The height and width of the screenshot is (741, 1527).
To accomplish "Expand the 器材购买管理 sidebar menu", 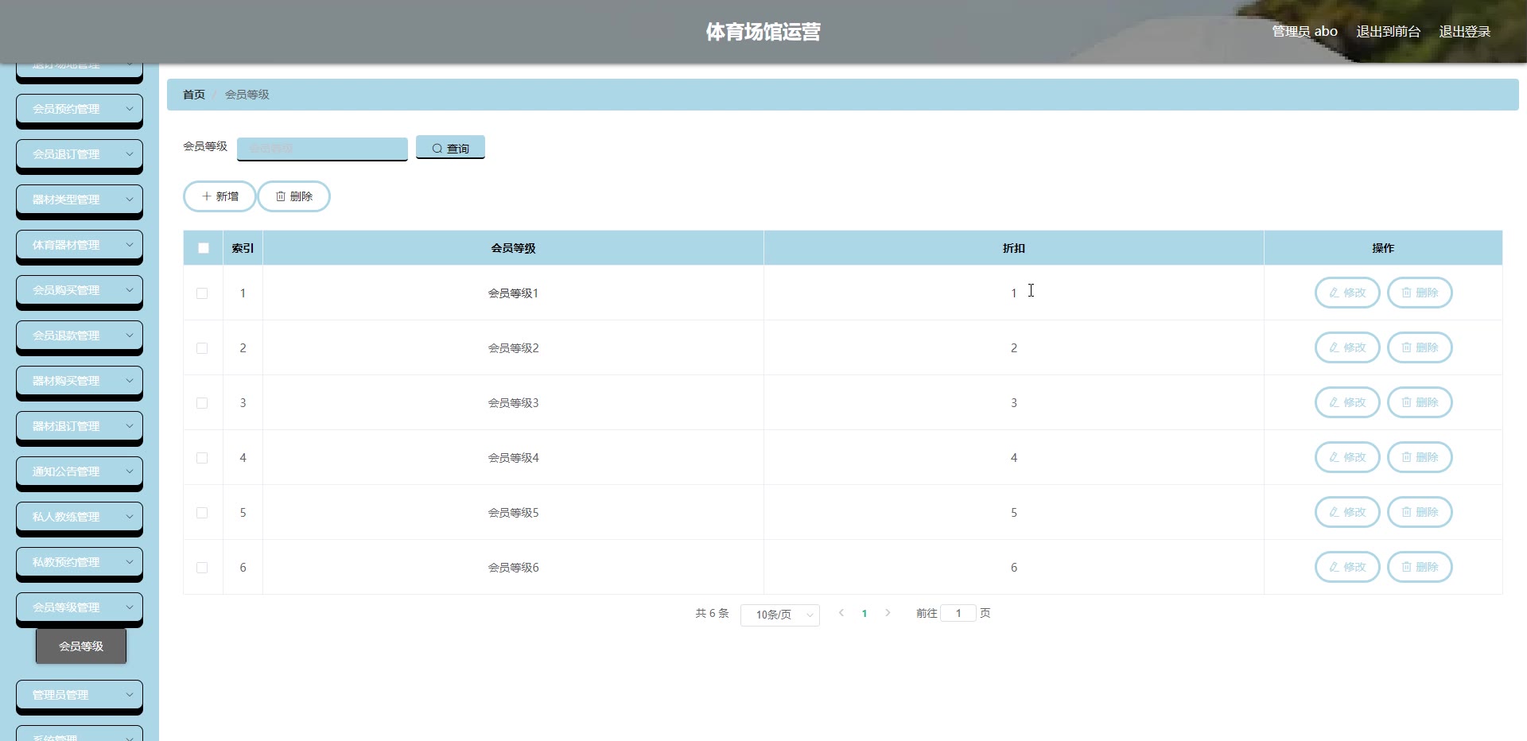I will point(80,382).
